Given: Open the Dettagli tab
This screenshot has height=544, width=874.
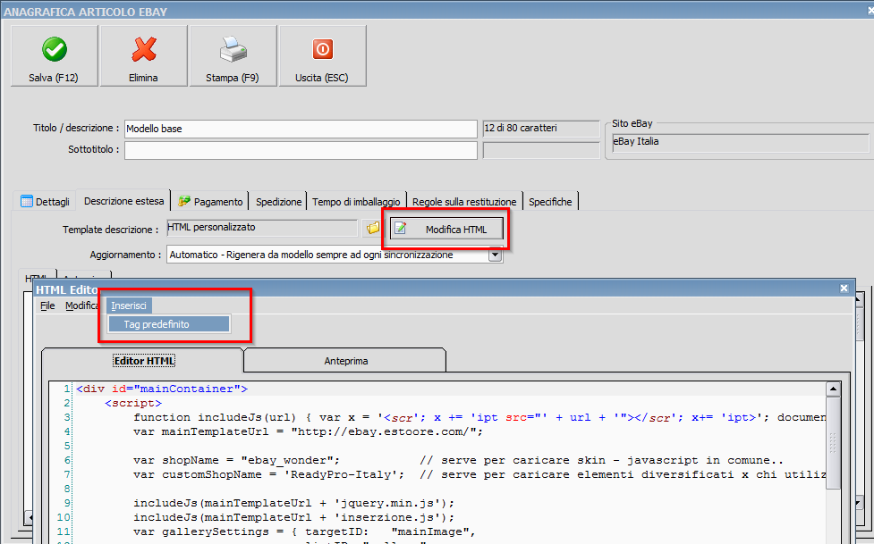Looking at the screenshot, I should click(45, 202).
